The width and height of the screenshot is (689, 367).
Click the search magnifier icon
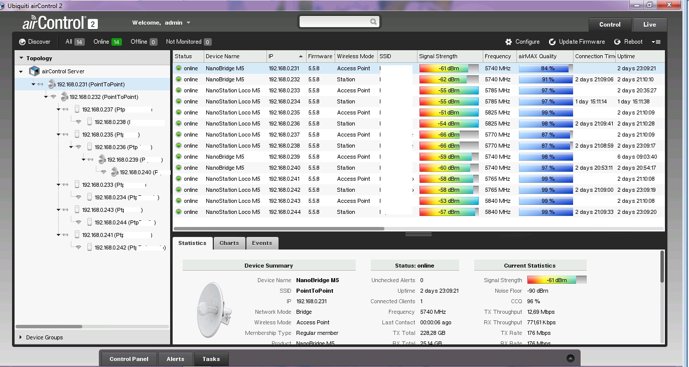click(373, 22)
